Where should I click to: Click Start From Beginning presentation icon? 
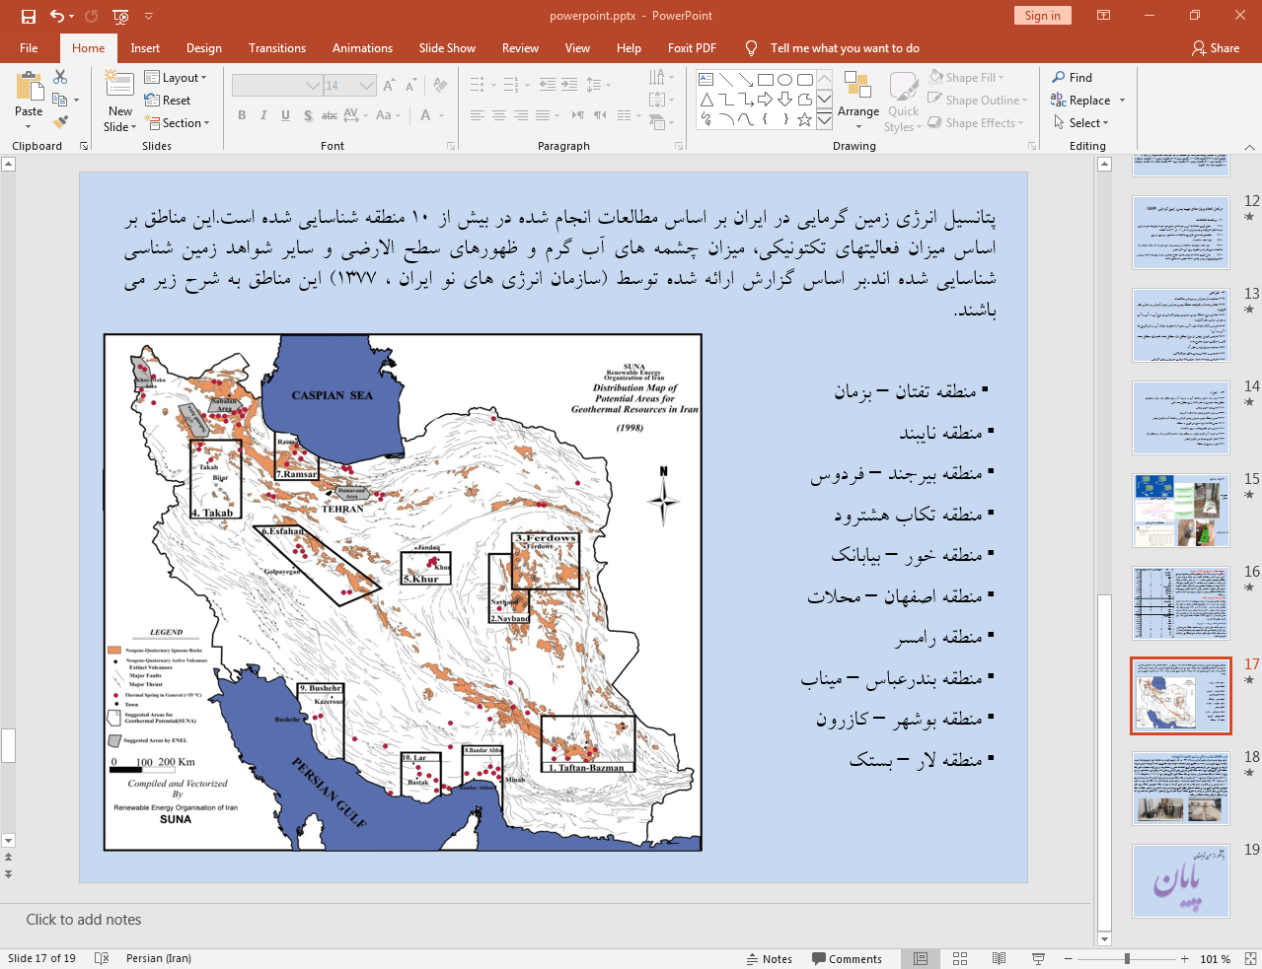[120, 16]
